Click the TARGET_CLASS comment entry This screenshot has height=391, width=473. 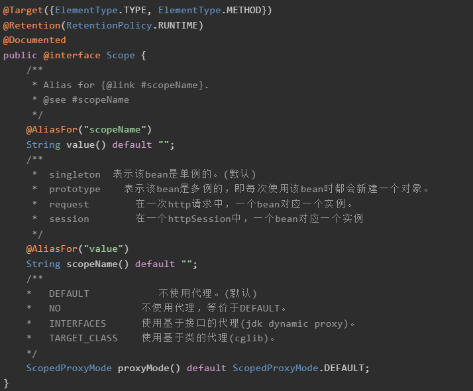[x=83, y=338]
